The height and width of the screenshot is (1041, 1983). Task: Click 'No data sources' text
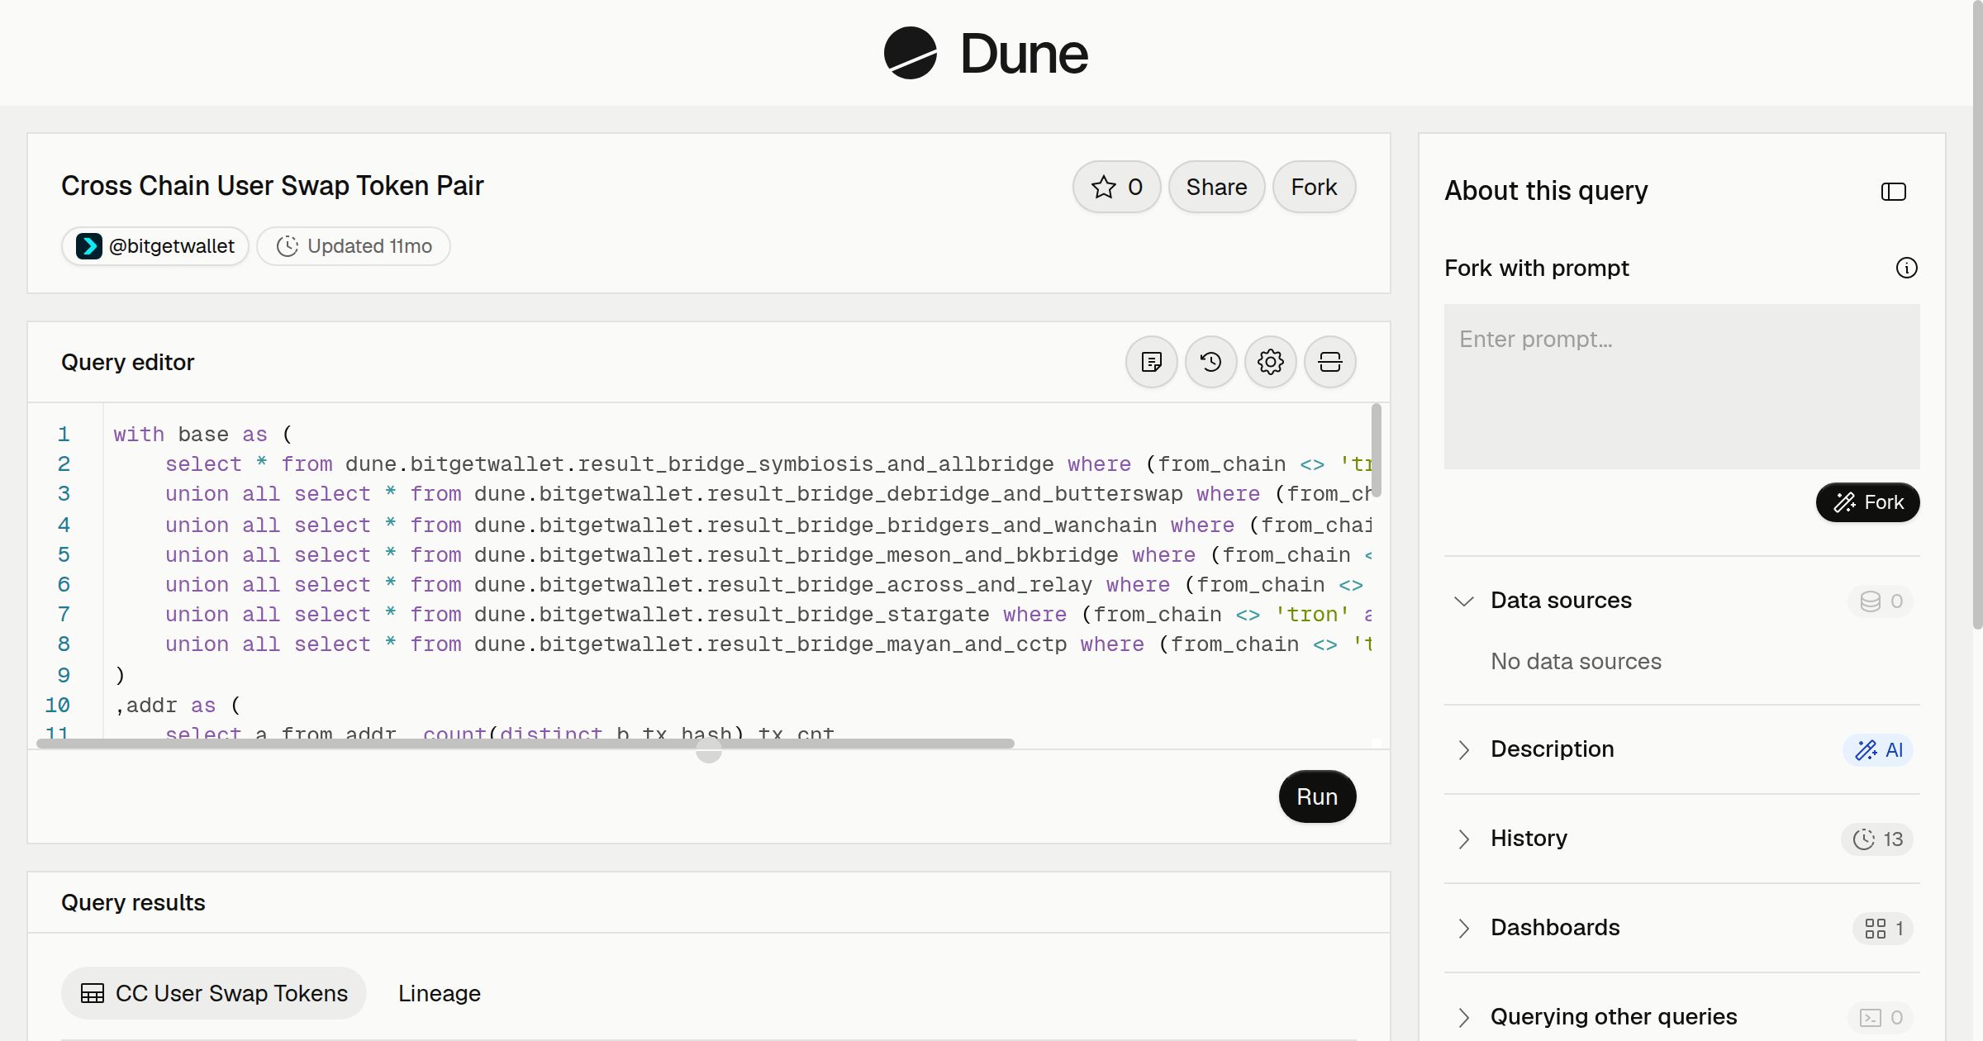pos(1576,661)
